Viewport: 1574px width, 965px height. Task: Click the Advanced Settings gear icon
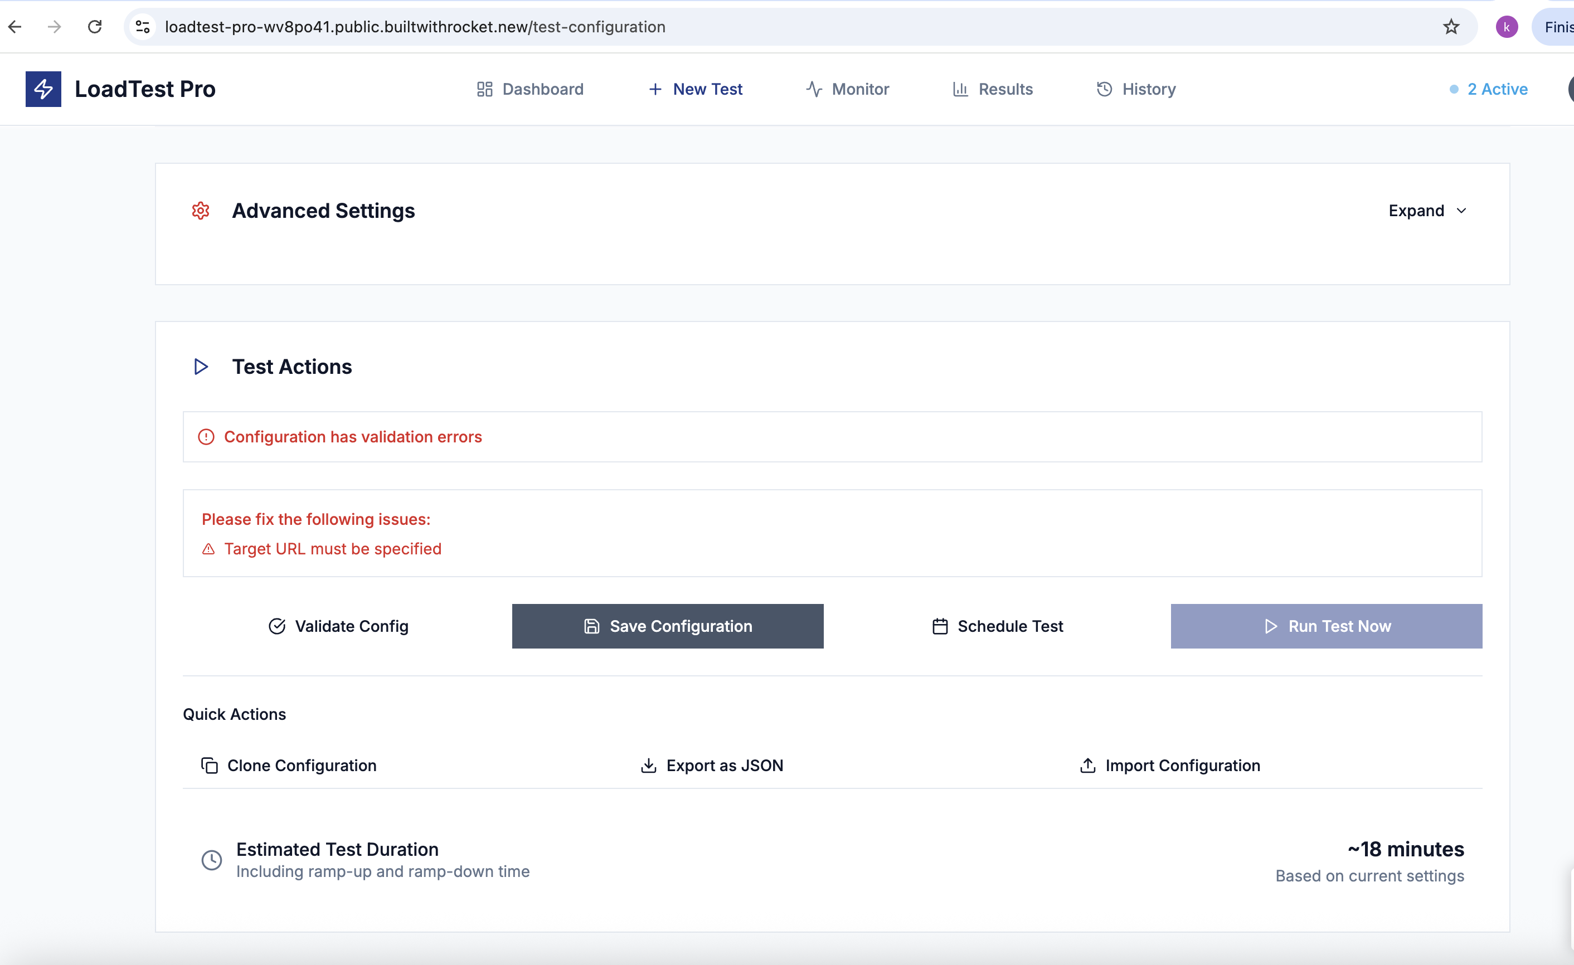[201, 211]
